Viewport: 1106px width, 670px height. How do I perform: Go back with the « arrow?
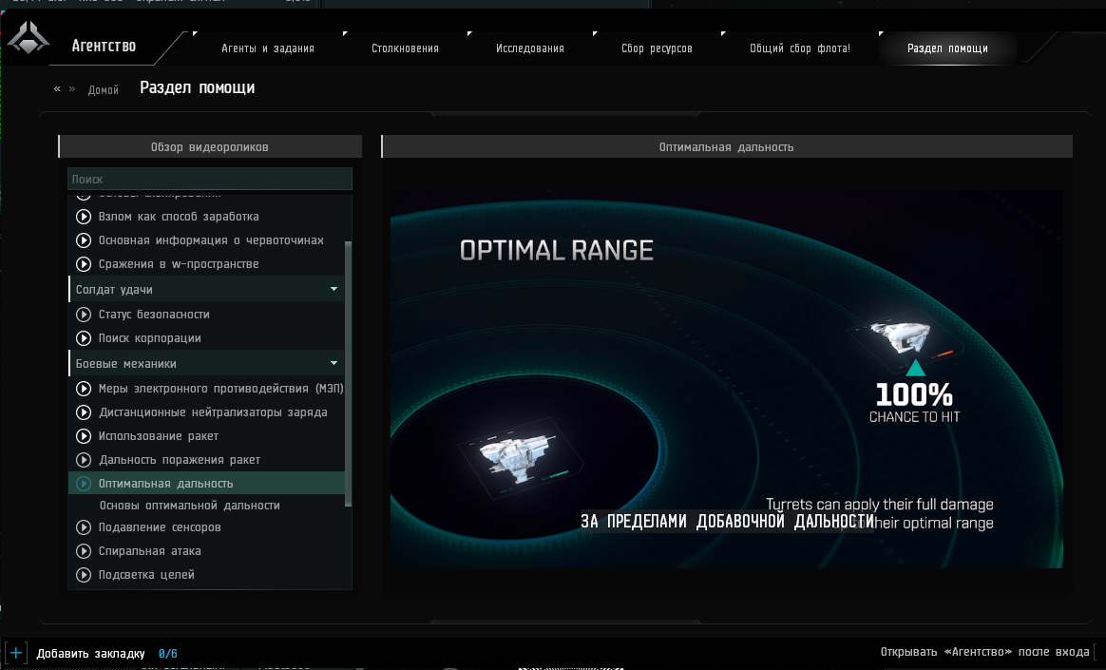coord(57,89)
